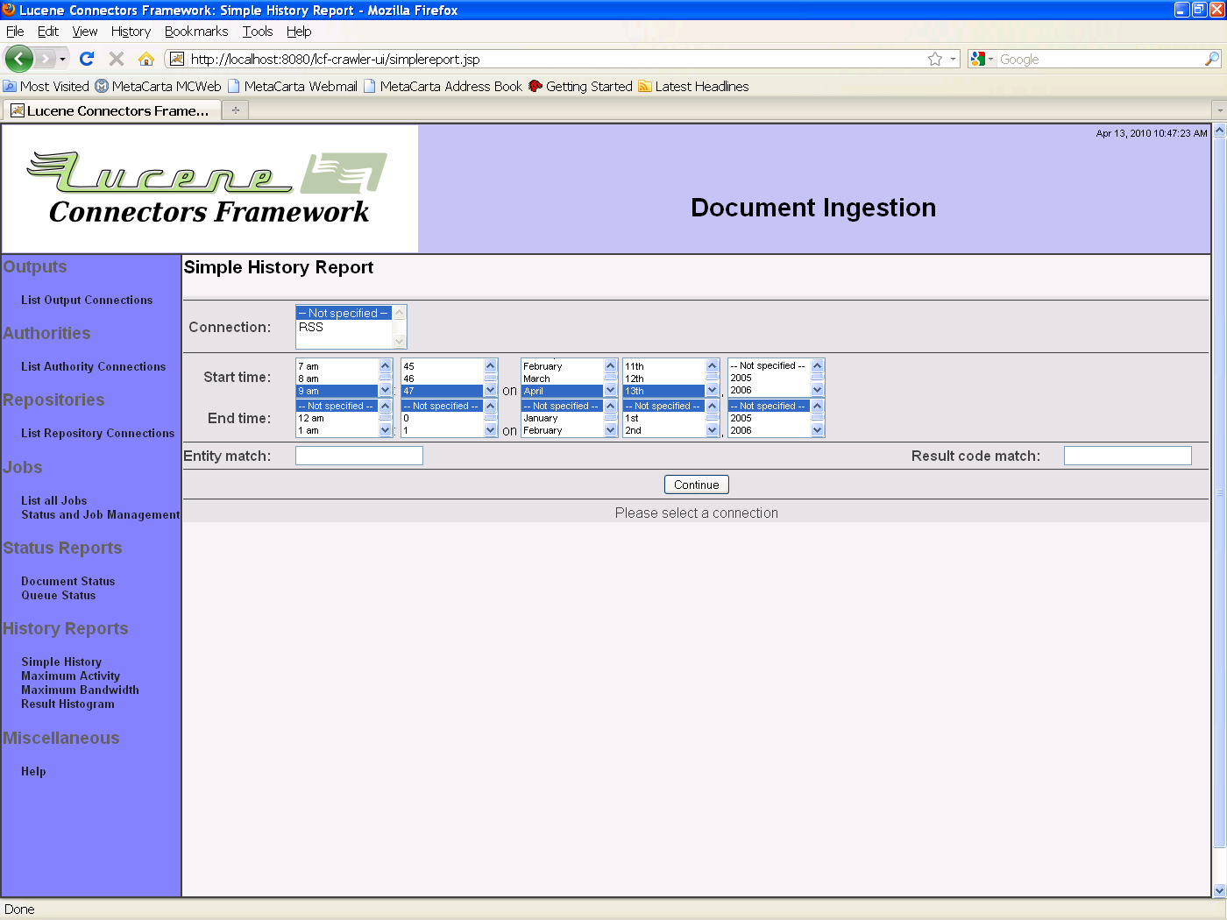
Task: Open a new tab with plus button
Action: (x=236, y=110)
